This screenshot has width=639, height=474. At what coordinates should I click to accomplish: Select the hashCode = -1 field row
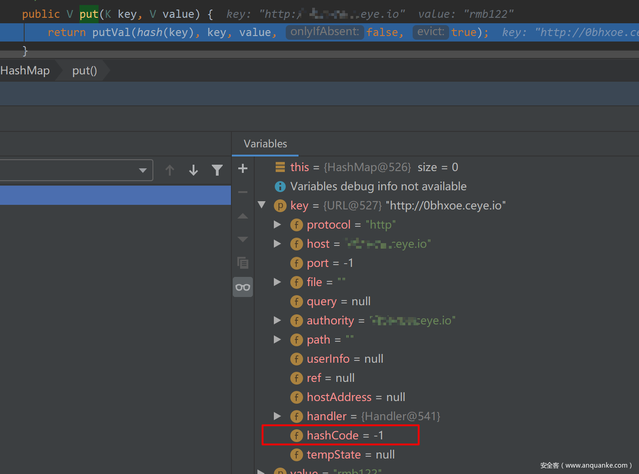click(345, 435)
